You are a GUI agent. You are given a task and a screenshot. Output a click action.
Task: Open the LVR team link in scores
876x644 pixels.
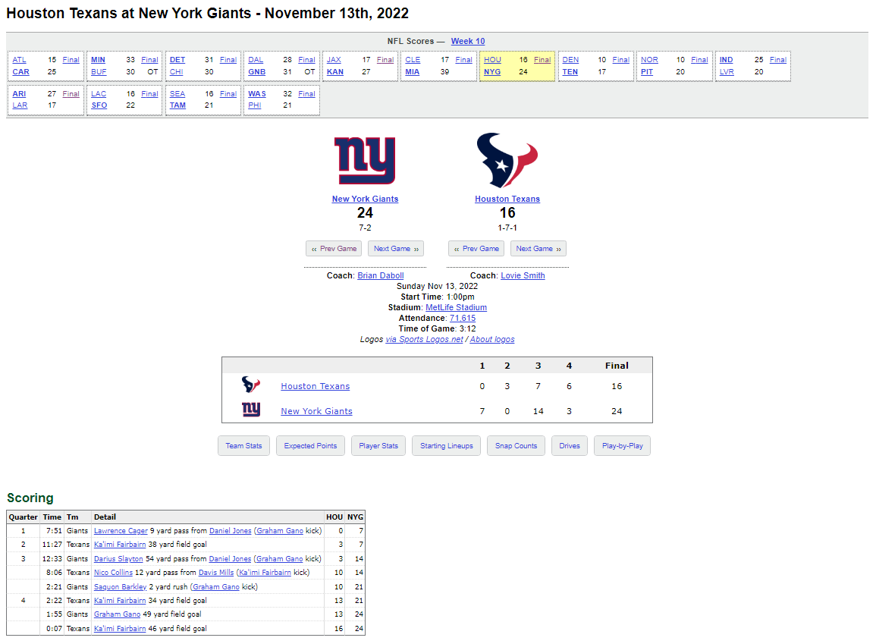pyautogui.click(x=727, y=71)
